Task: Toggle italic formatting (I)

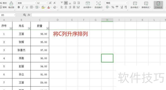Action: point(23,7)
